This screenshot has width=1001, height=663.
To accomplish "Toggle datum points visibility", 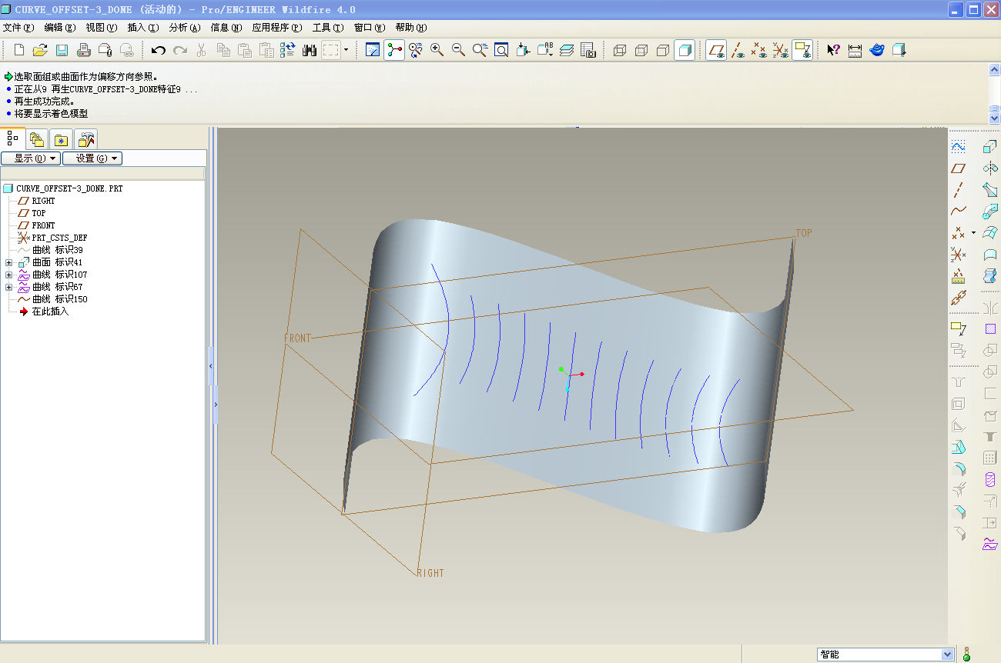I will click(x=759, y=50).
